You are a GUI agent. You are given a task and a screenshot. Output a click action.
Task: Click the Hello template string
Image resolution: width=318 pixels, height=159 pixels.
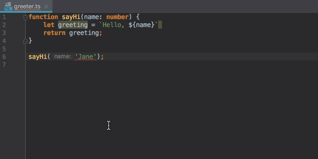[112, 25]
